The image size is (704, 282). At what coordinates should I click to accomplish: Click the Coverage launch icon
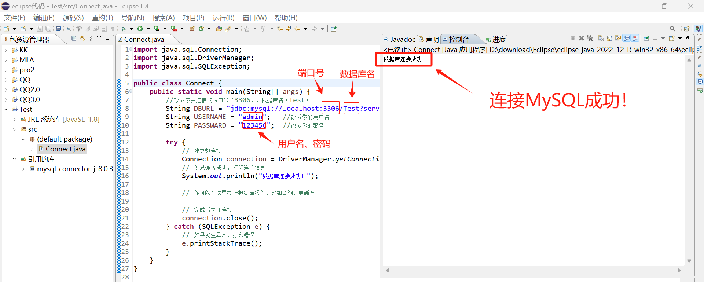tap(157, 29)
